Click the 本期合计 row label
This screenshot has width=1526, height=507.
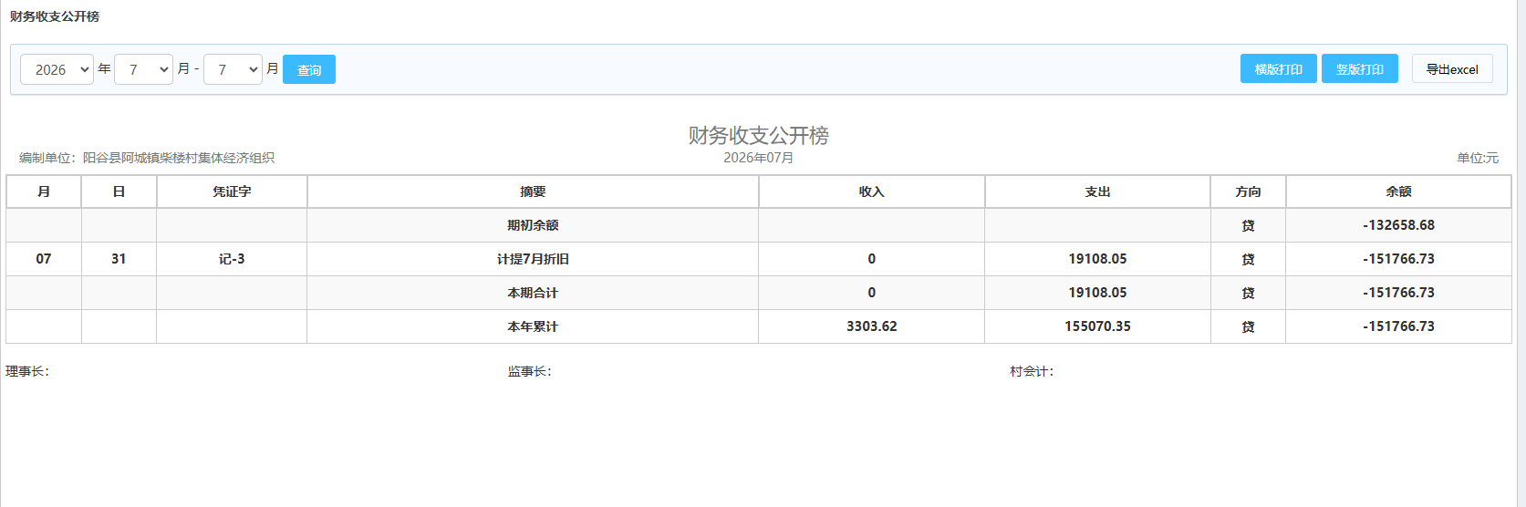click(x=533, y=293)
